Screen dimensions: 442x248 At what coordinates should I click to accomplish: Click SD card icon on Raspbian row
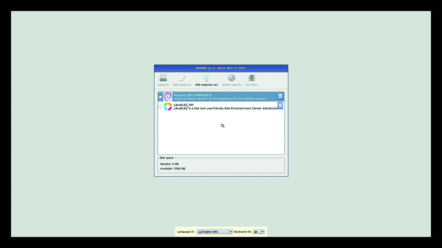point(280,96)
